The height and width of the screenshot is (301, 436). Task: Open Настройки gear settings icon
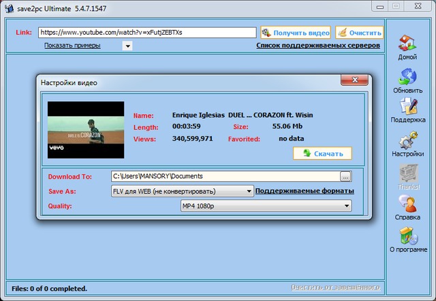pyautogui.click(x=407, y=141)
